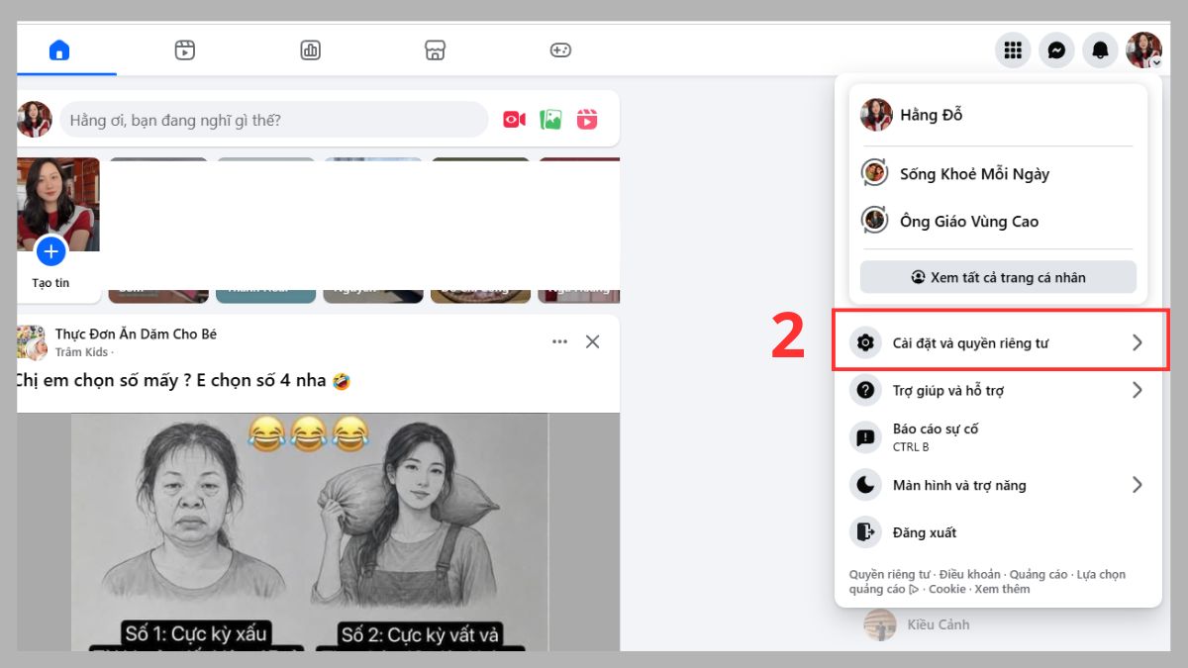
Task: Click Xem tất cả trang cá nhân button
Action: click(x=998, y=277)
